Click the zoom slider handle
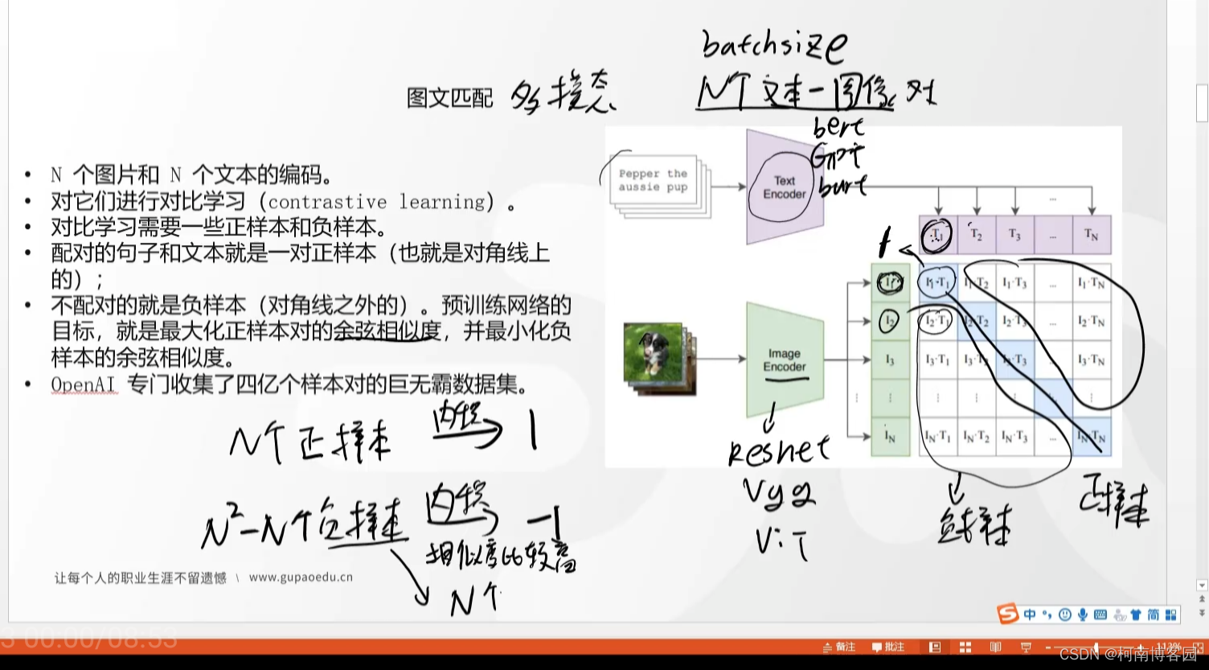 pos(1096,646)
